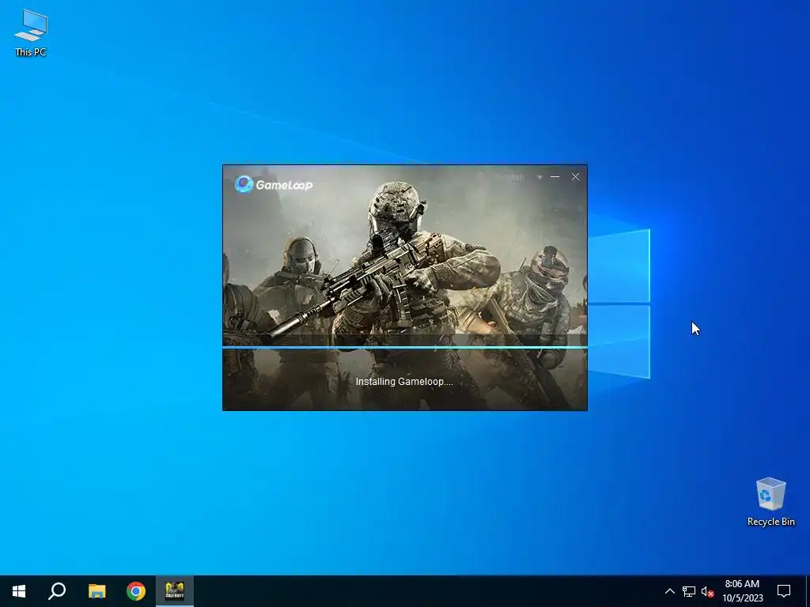Image resolution: width=810 pixels, height=607 pixels.
Task: Open the clock showing 8:06 AM
Action: (x=742, y=591)
